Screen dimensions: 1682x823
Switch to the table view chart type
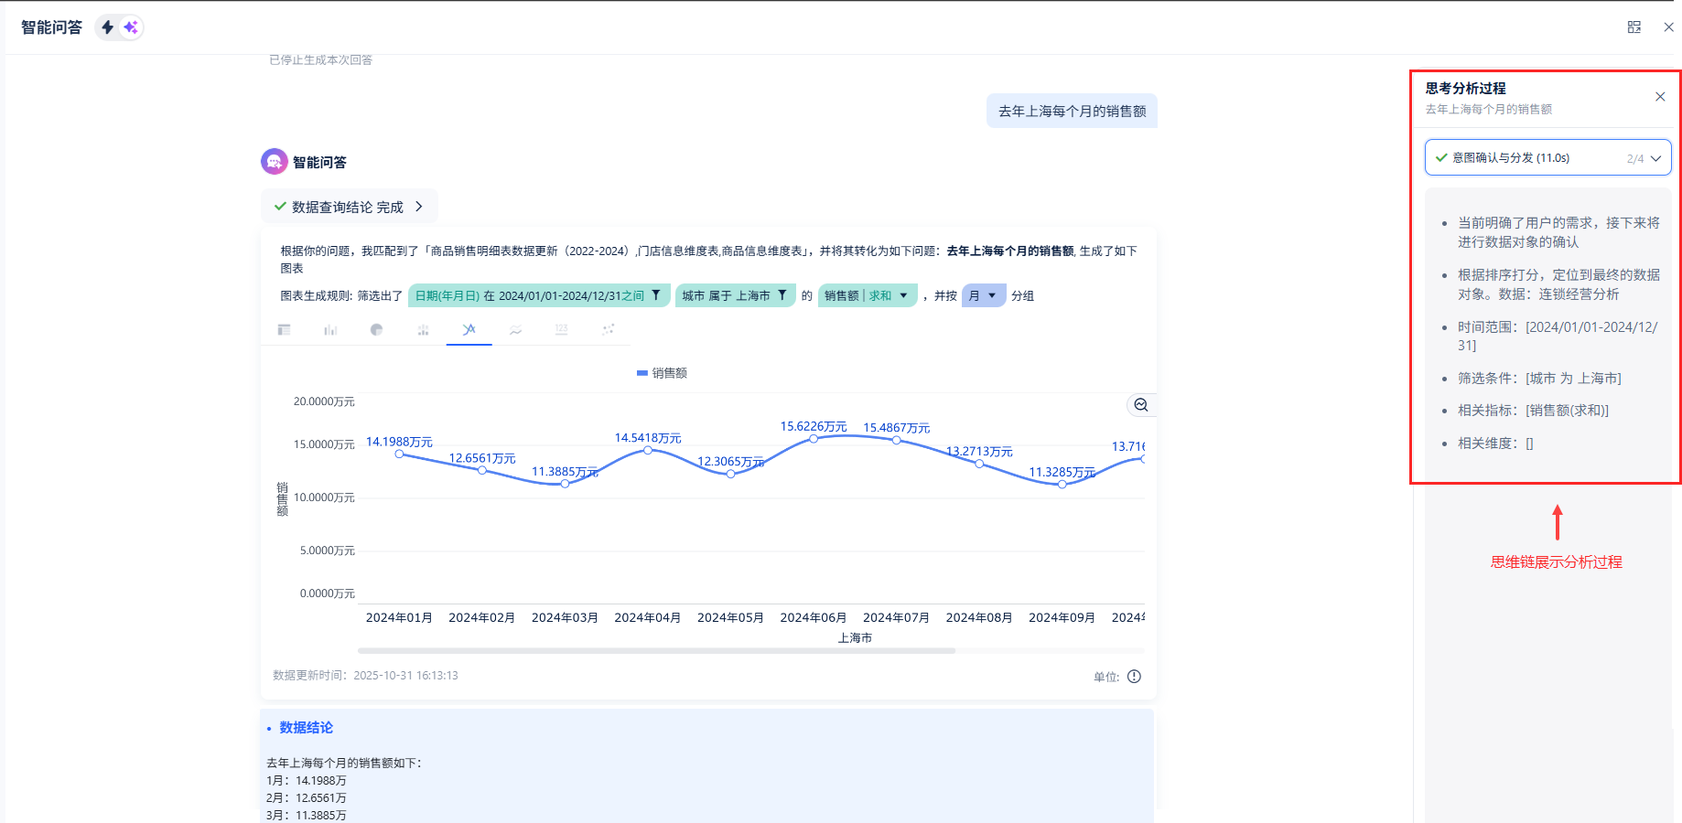pos(285,330)
